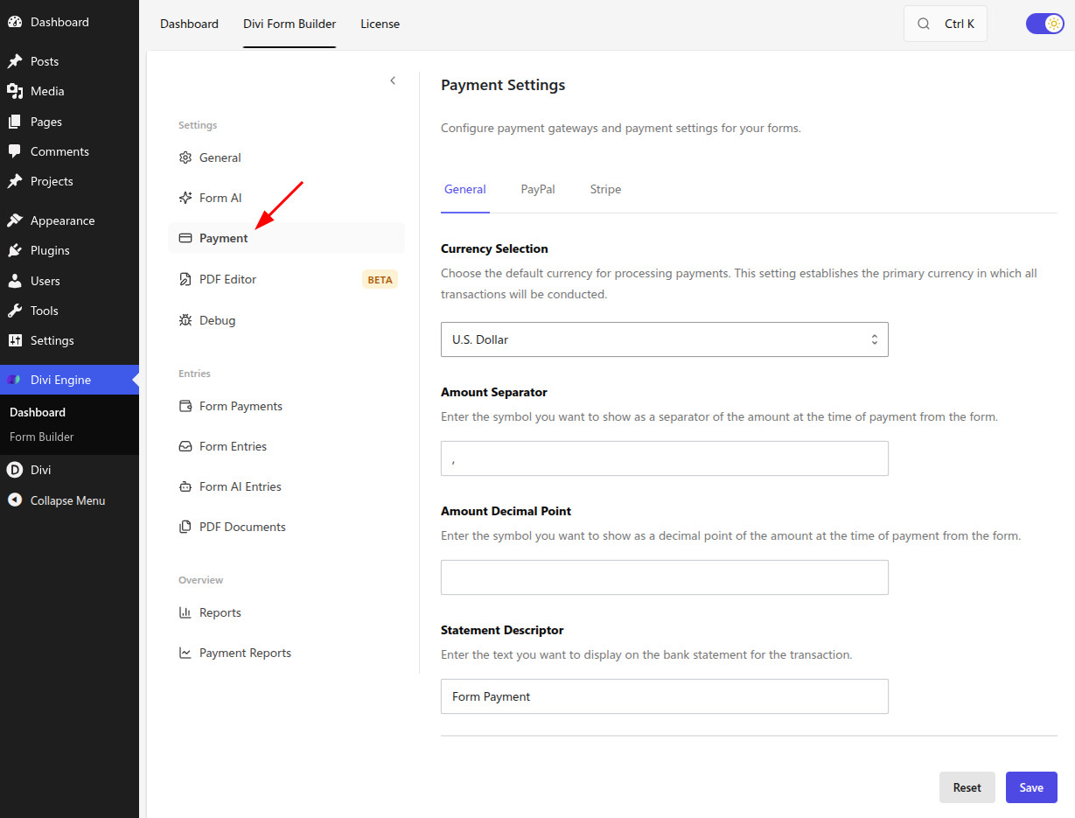Open Divi Engine in admin menu
Screen dimensions: 1075x818
(69, 380)
